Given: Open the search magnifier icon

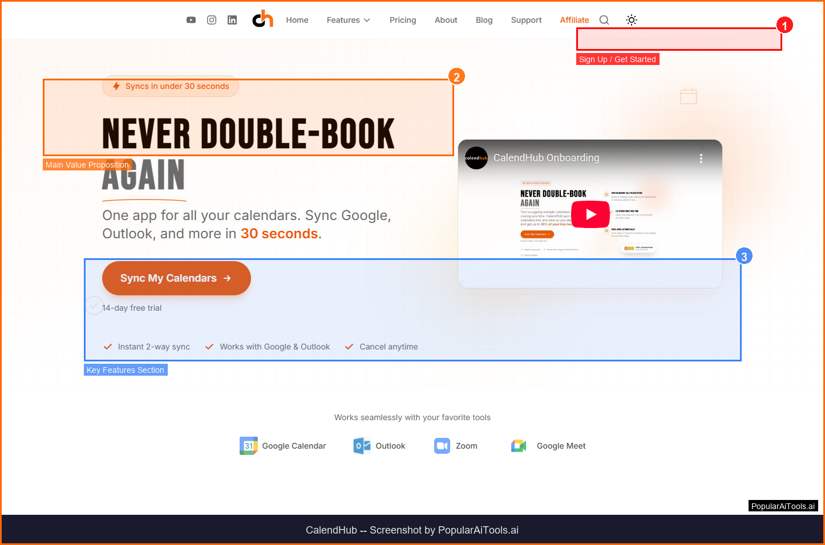Looking at the screenshot, I should 604,20.
